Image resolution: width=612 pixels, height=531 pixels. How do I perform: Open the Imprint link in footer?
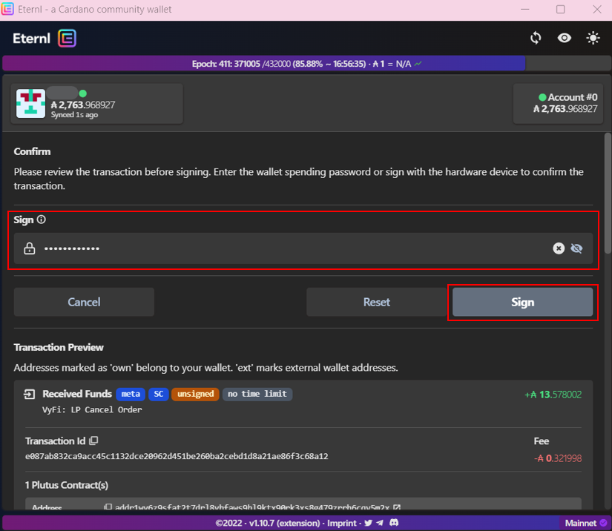[x=342, y=523]
